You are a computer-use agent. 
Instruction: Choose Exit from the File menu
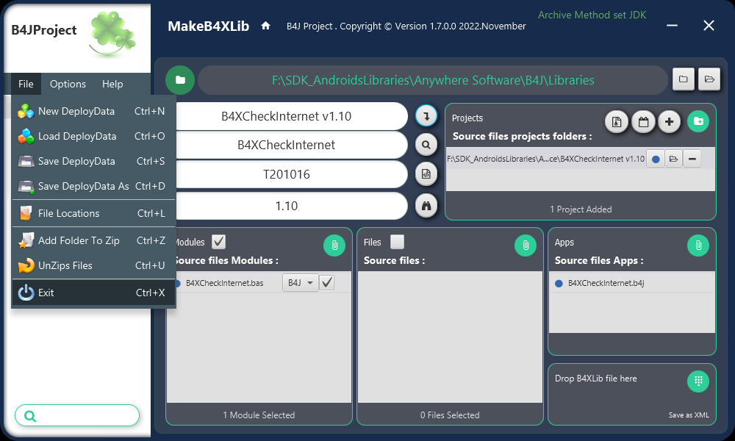93,293
